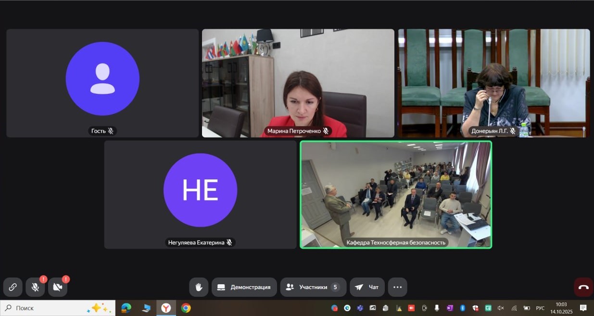This screenshot has height=316, width=594.
Task: Start screen sharing via Демонстрация
Action: (x=244, y=287)
